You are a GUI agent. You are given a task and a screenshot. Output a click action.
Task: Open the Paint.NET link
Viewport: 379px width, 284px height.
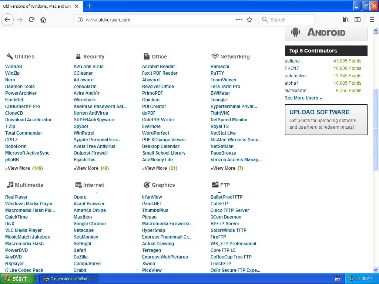pos(152,204)
